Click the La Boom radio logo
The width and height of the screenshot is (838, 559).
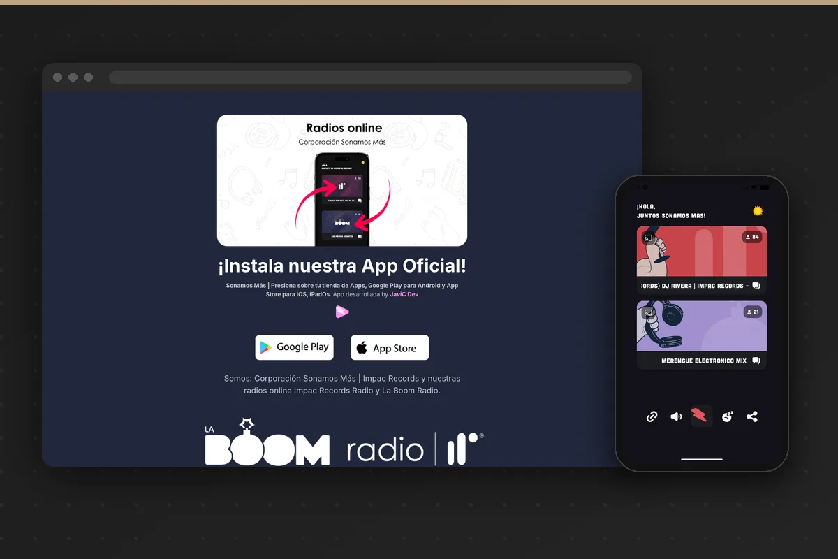tap(314, 443)
